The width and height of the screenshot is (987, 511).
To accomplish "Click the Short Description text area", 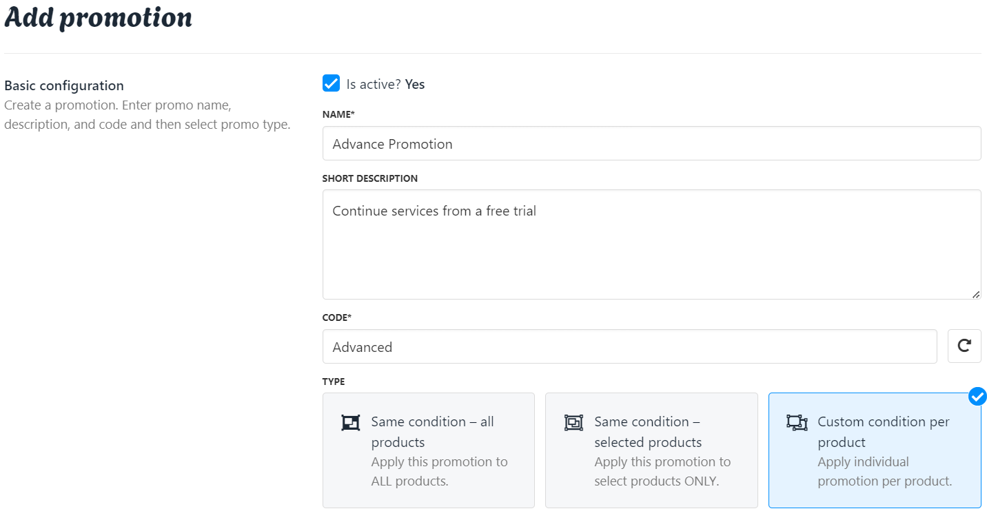I will (x=651, y=244).
